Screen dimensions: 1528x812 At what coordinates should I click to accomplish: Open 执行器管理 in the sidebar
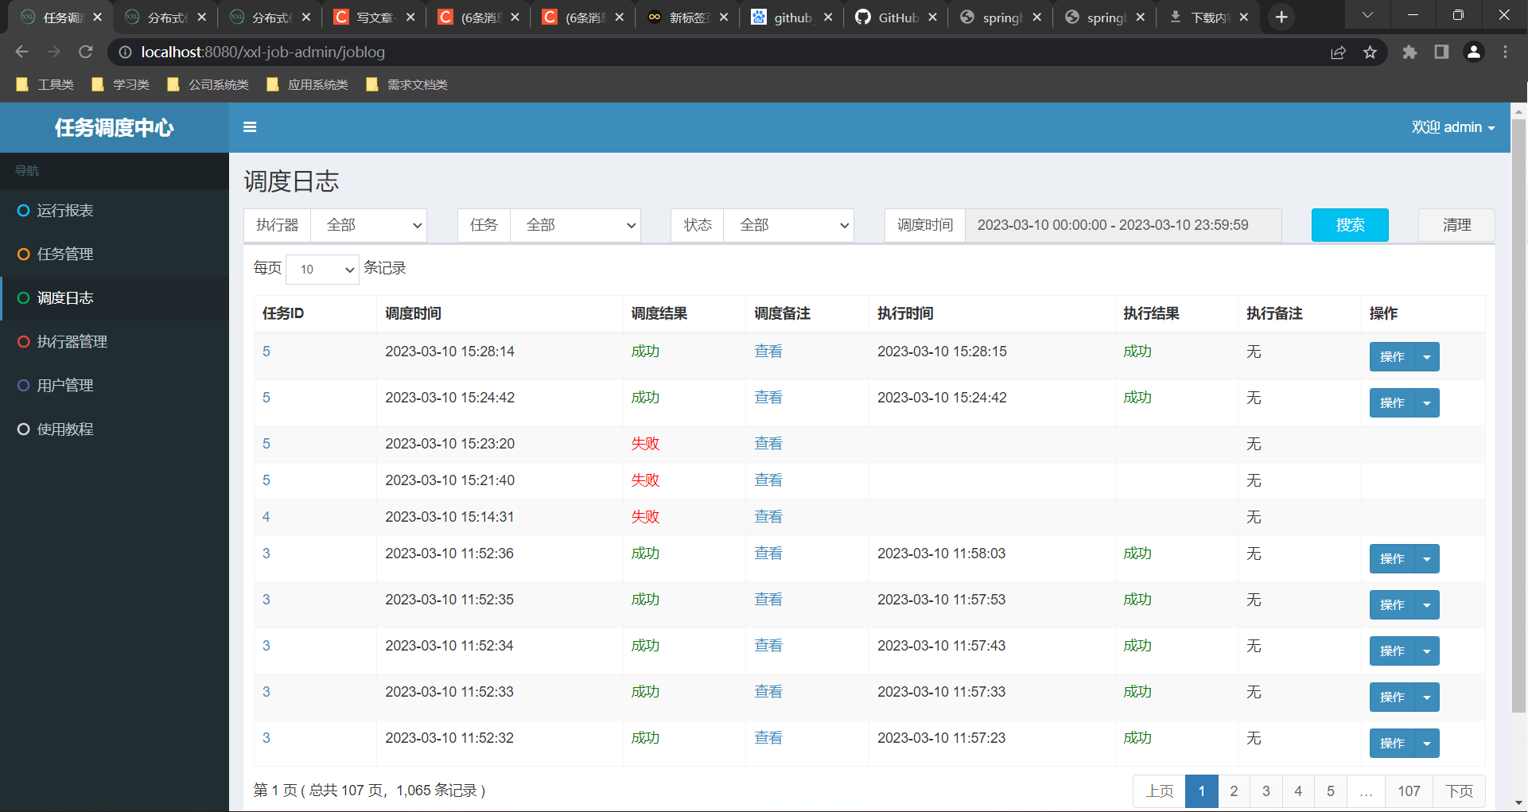click(x=72, y=342)
